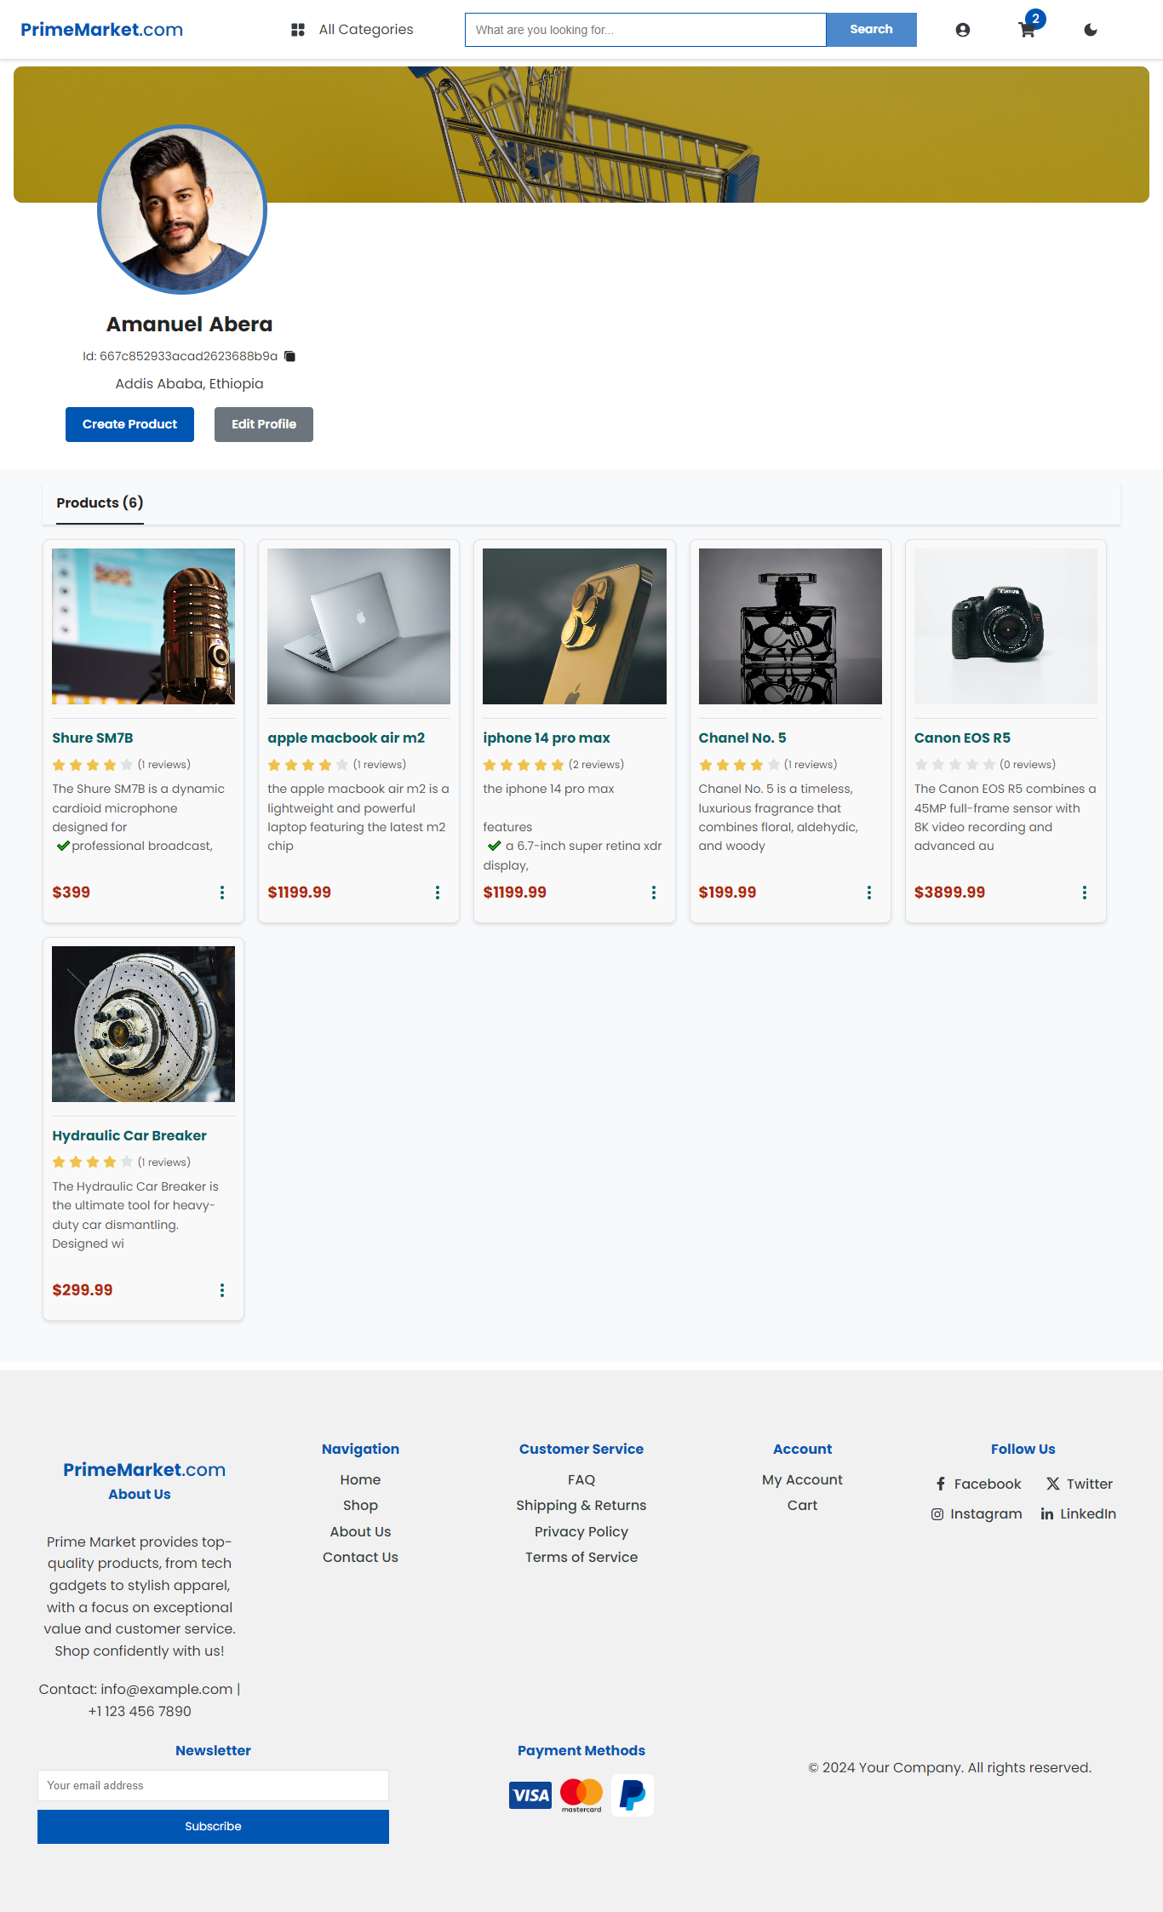Go to Shop in footer navigation
The width and height of the screenshot is (1163, 1912).
[x=360, y=1506]
